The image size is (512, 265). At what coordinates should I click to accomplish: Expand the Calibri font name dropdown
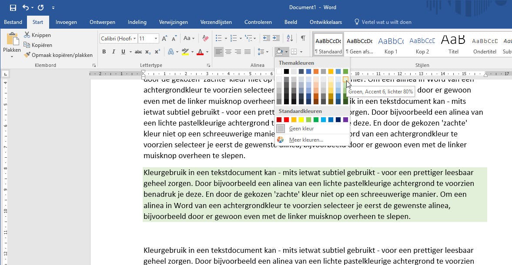(x=135, y=39)
